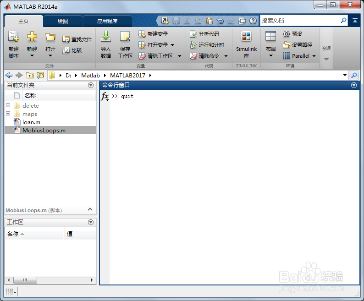The width and height of the screenshot is (364, 301).
Task: Click Open Variable (打开变量)
Action: pyautogui.click(x=153, y=45)
